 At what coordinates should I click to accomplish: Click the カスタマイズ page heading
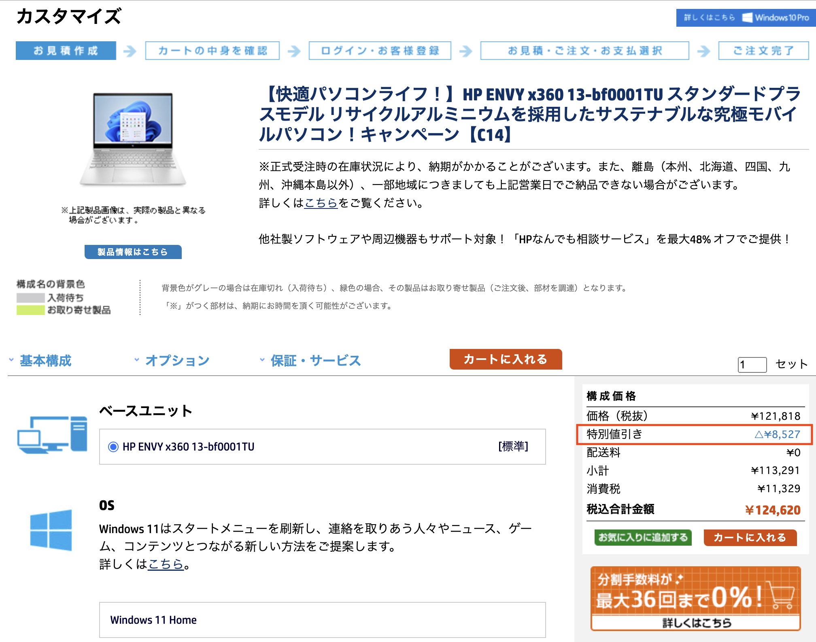click(69, 17)
